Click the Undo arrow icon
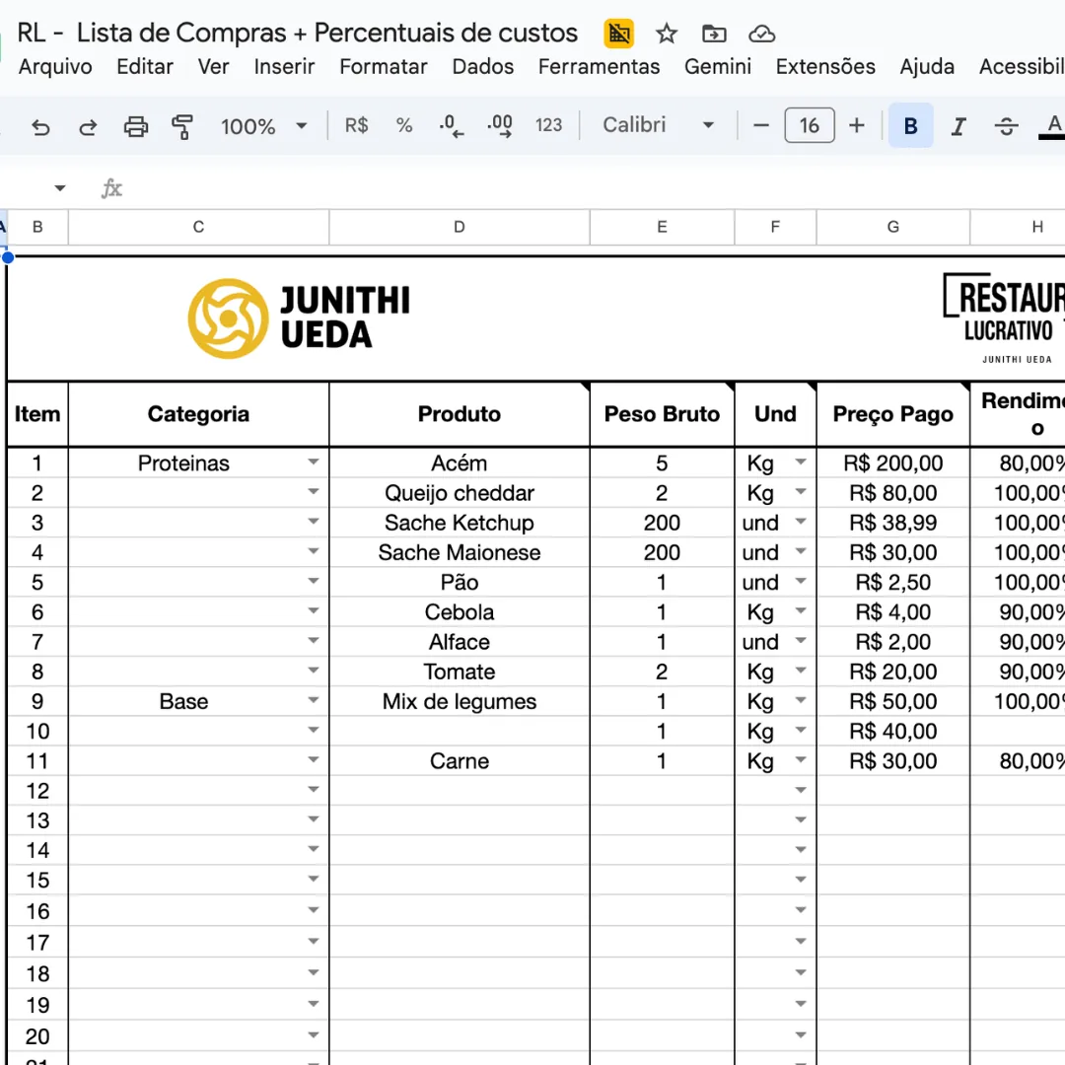Screen dimensions: 1065x1065 (x=40, y=126)
